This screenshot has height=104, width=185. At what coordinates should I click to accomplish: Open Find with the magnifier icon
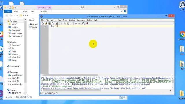click(x=84, y=23)
